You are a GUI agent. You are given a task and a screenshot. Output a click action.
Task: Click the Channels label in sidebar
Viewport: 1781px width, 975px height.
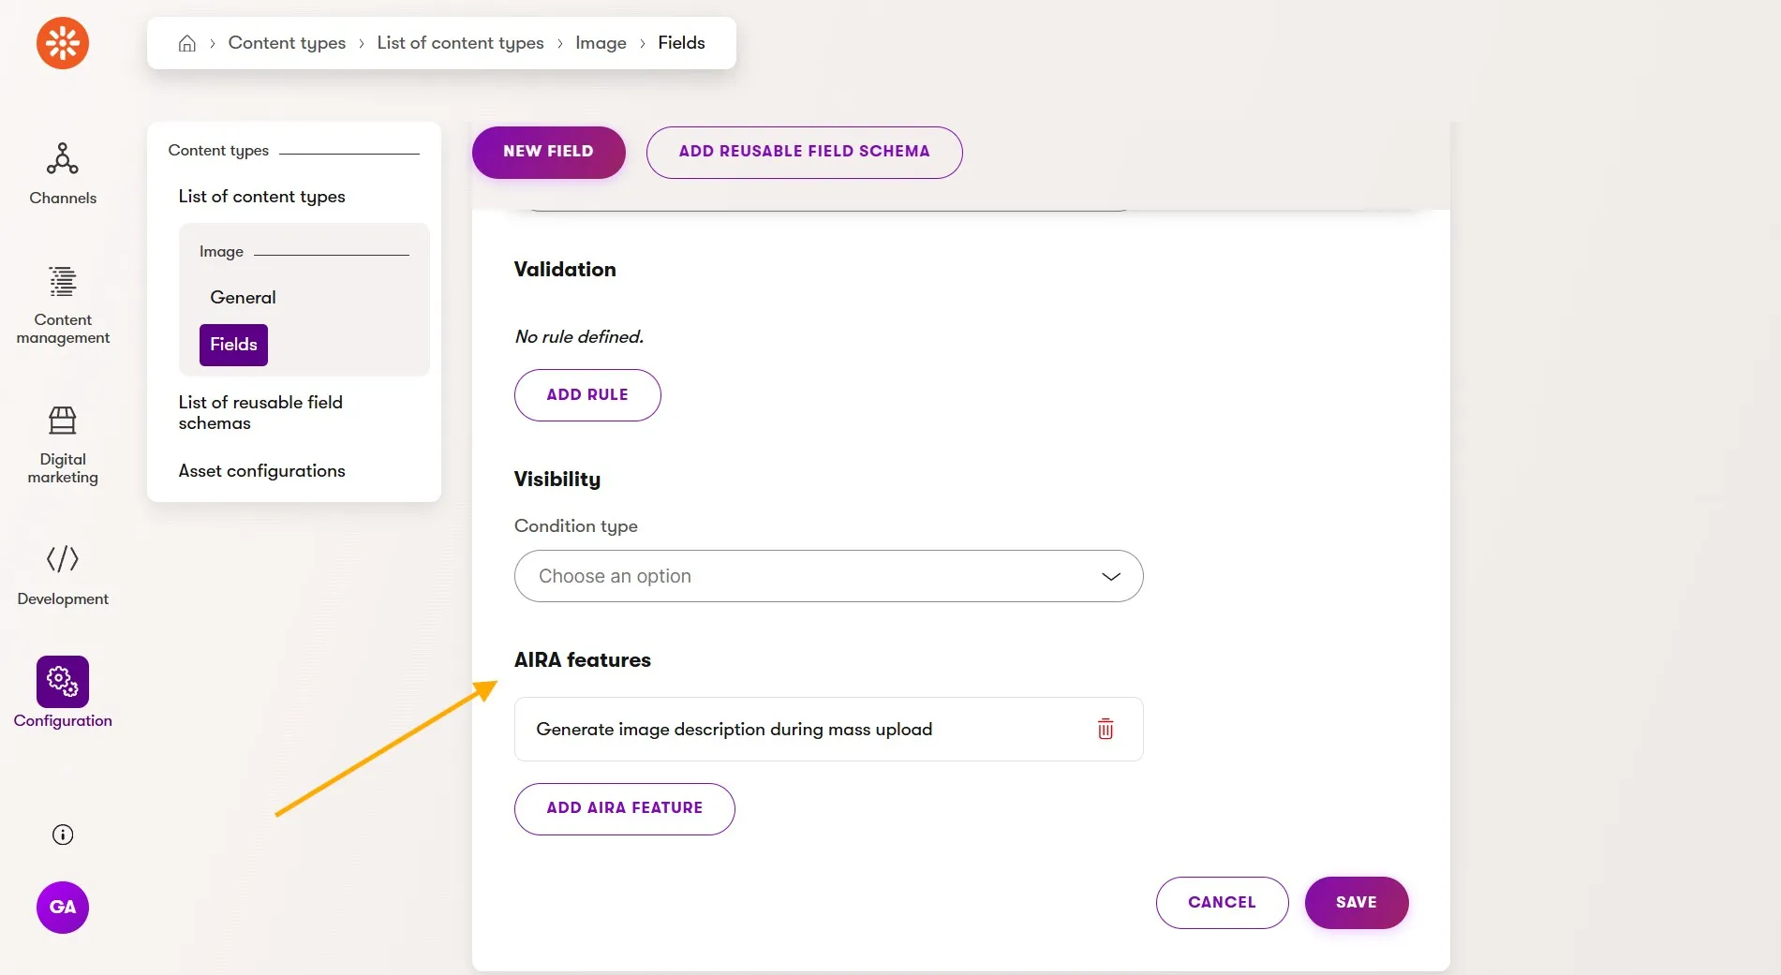click(63, 199)
